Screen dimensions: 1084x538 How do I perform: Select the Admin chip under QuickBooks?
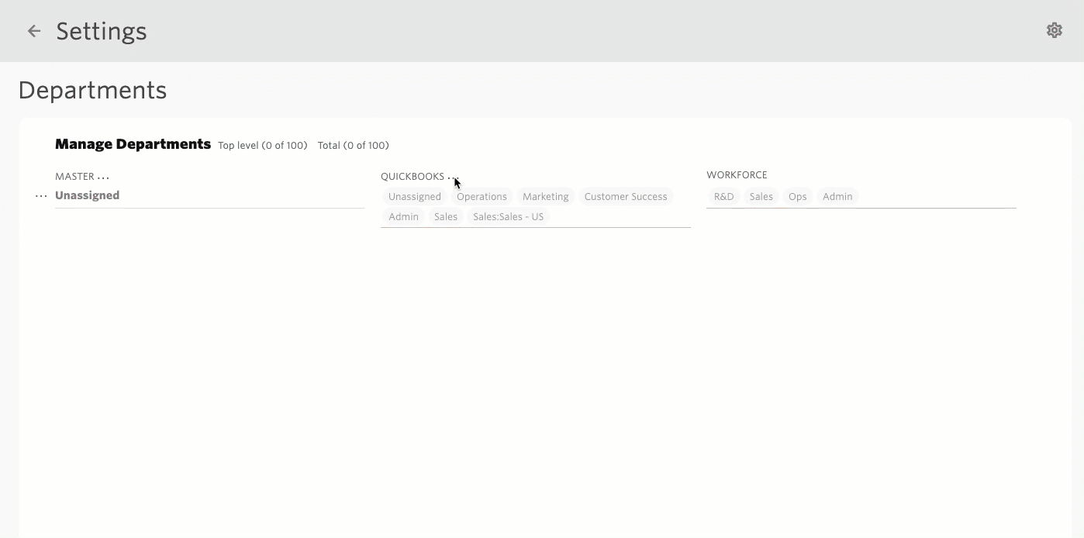[x=403, y=217]
